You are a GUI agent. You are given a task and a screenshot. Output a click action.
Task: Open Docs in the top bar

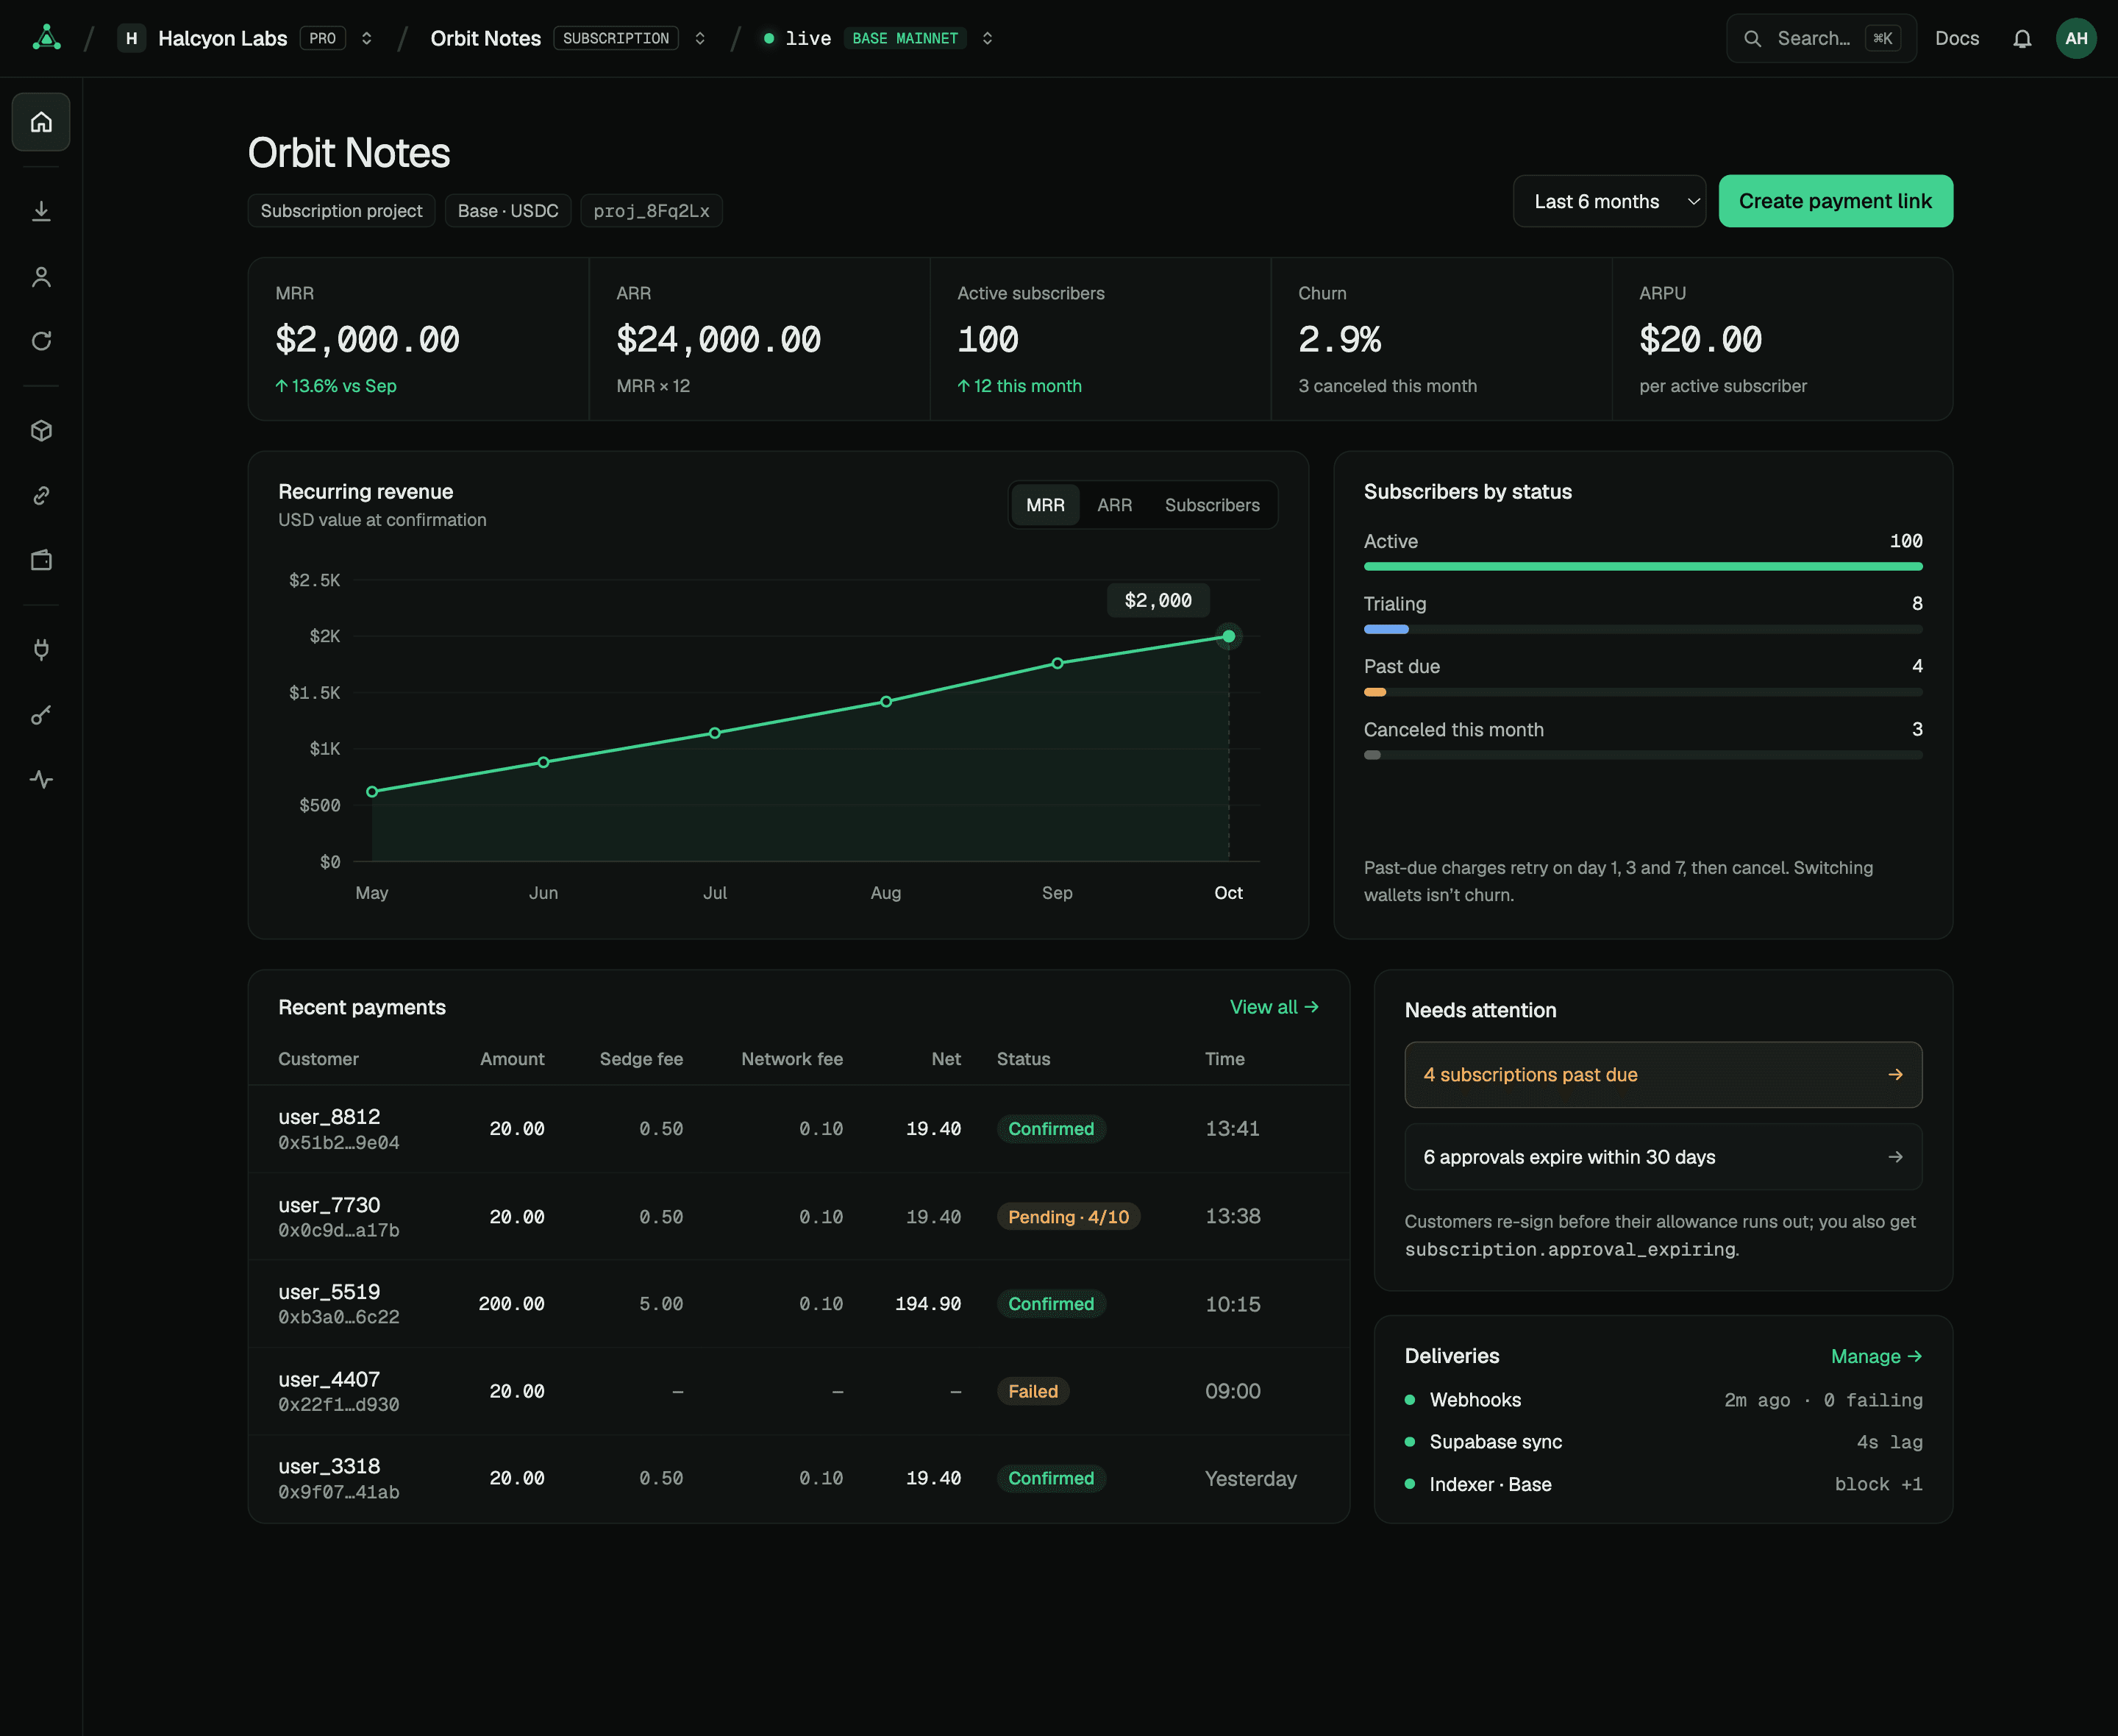pos(1956,38)
